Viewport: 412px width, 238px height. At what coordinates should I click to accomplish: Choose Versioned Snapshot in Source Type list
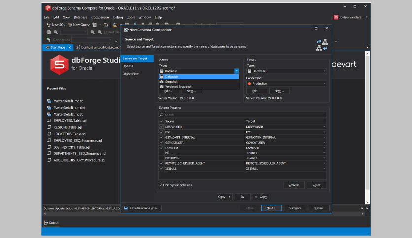point(199,86)
